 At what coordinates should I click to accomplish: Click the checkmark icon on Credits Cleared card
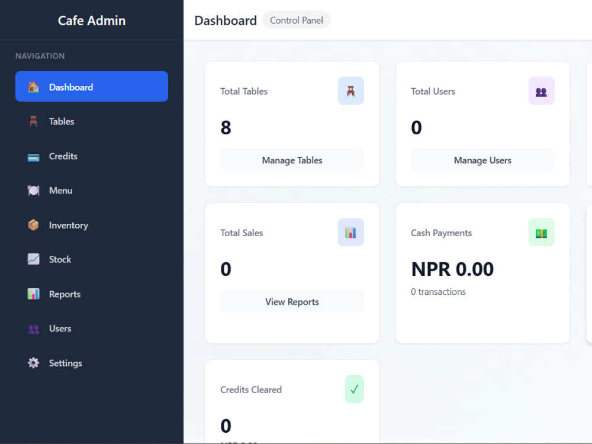coord(355,389)
